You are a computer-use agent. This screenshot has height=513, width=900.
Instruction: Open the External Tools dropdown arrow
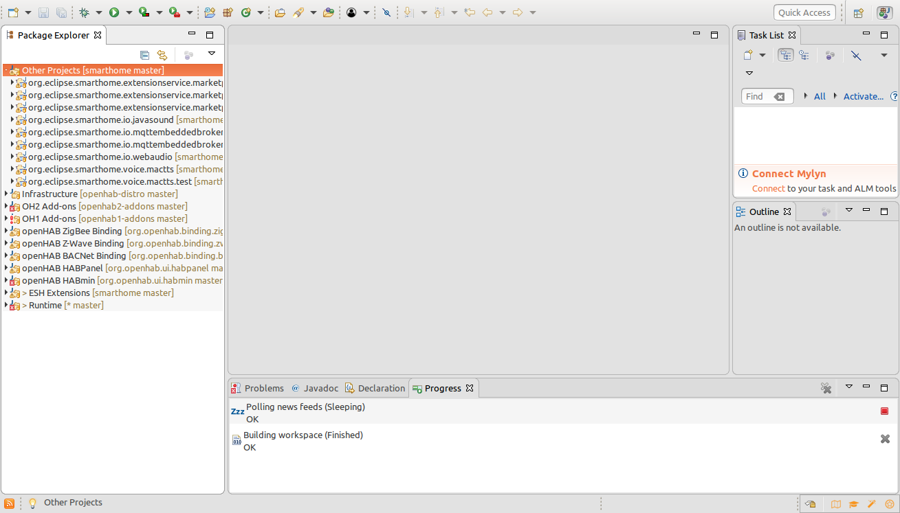tap(190, 13)
